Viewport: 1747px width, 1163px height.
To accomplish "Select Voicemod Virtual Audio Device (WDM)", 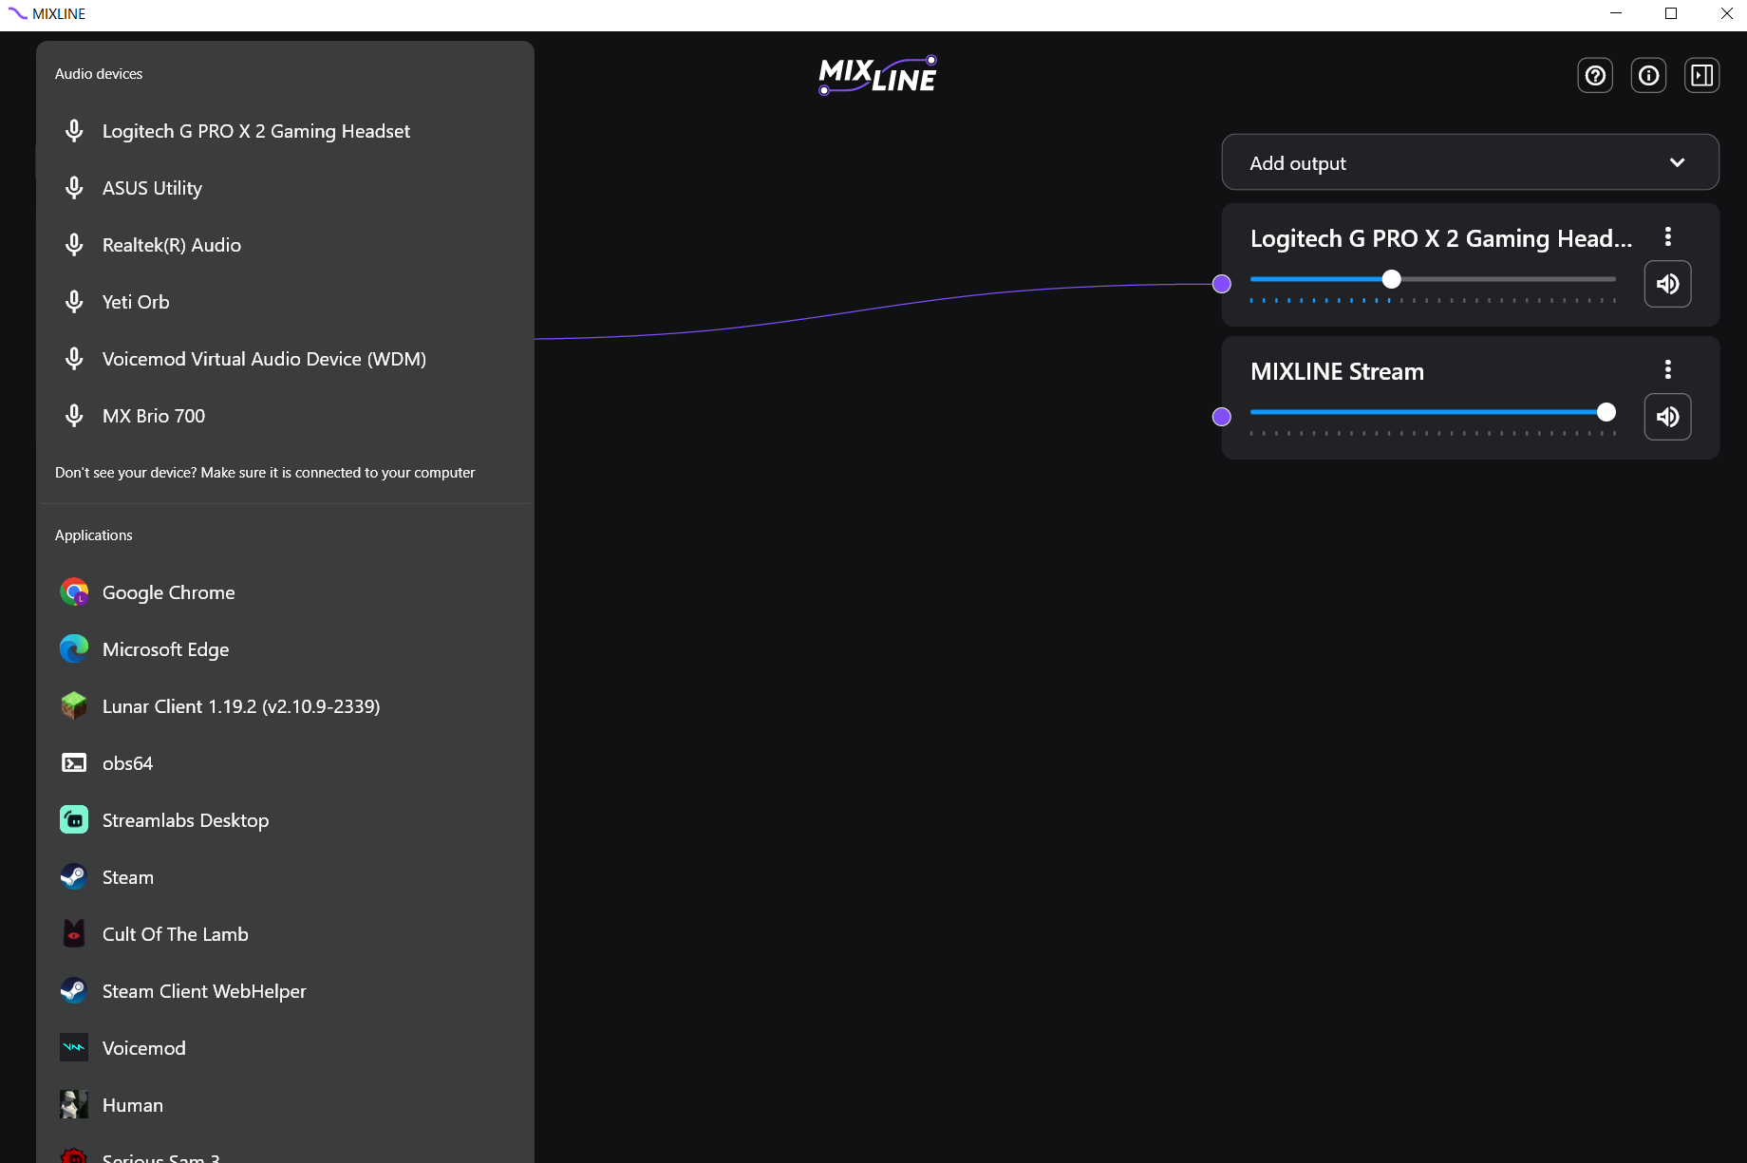I will (285, 359).
